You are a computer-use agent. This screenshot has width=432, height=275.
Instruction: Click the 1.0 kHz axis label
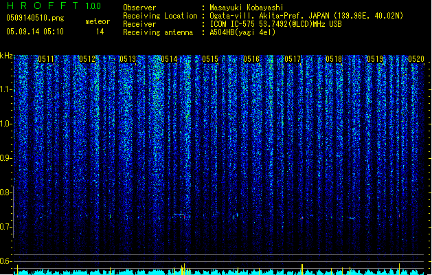pos(5,124)
